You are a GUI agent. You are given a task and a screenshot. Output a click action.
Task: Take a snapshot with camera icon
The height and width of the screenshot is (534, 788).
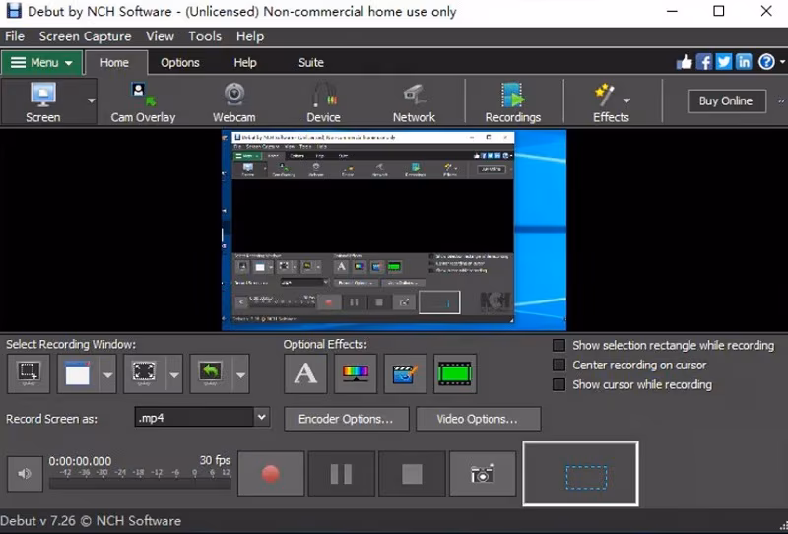483,474
